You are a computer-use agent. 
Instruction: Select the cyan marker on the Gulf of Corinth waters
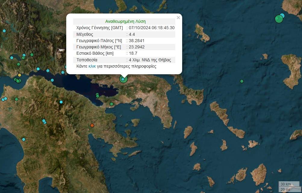[52, 80]
